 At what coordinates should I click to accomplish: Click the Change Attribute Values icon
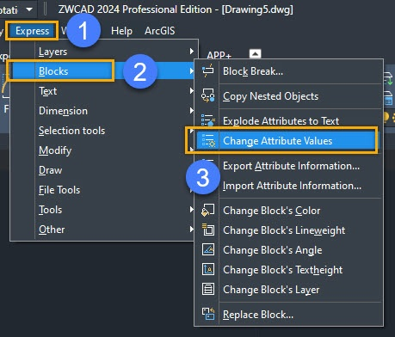(x=208, y=140)
